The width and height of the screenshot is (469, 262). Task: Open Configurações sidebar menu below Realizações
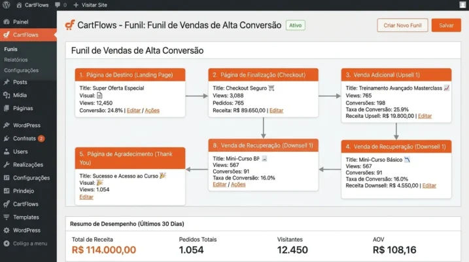point(28,178)
